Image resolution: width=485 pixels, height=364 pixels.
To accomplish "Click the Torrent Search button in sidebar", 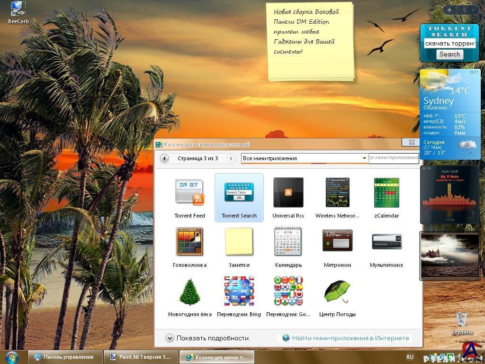I will [x=449, y=54].
